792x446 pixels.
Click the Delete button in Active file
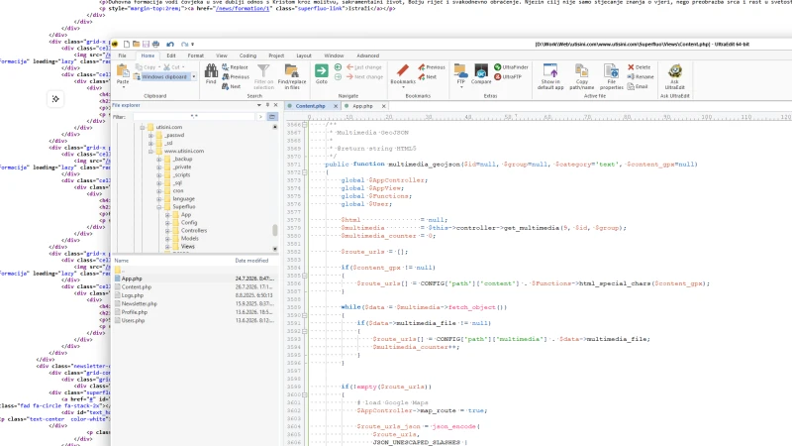pos(639,66)
